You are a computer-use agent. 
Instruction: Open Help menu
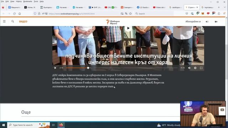coord(42,1)
